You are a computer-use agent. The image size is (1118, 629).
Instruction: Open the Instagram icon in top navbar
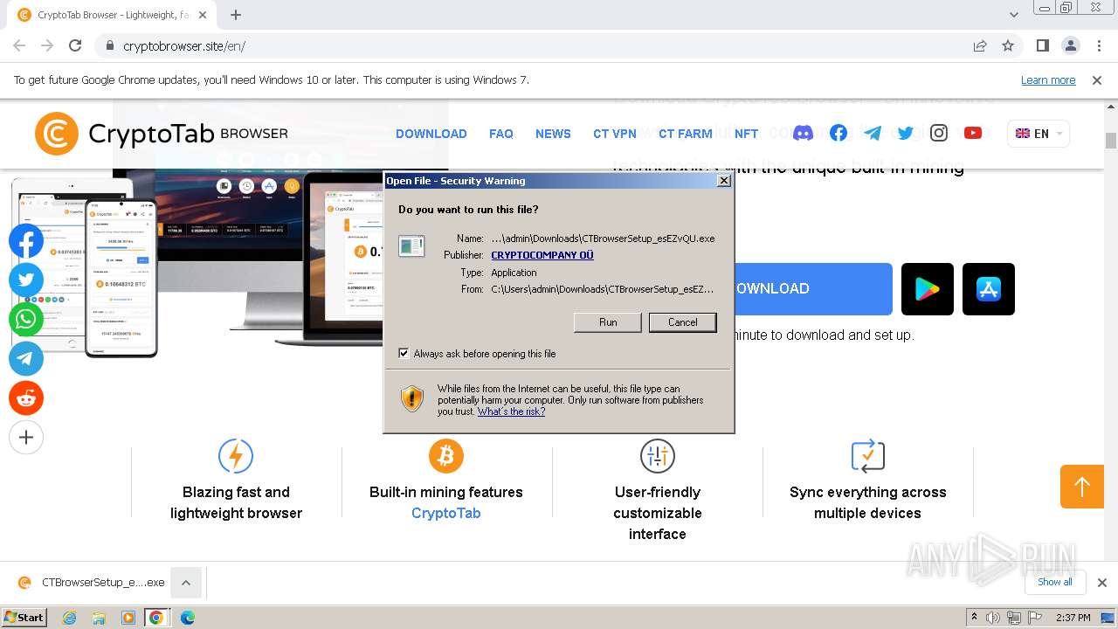[x=939, y=133]
